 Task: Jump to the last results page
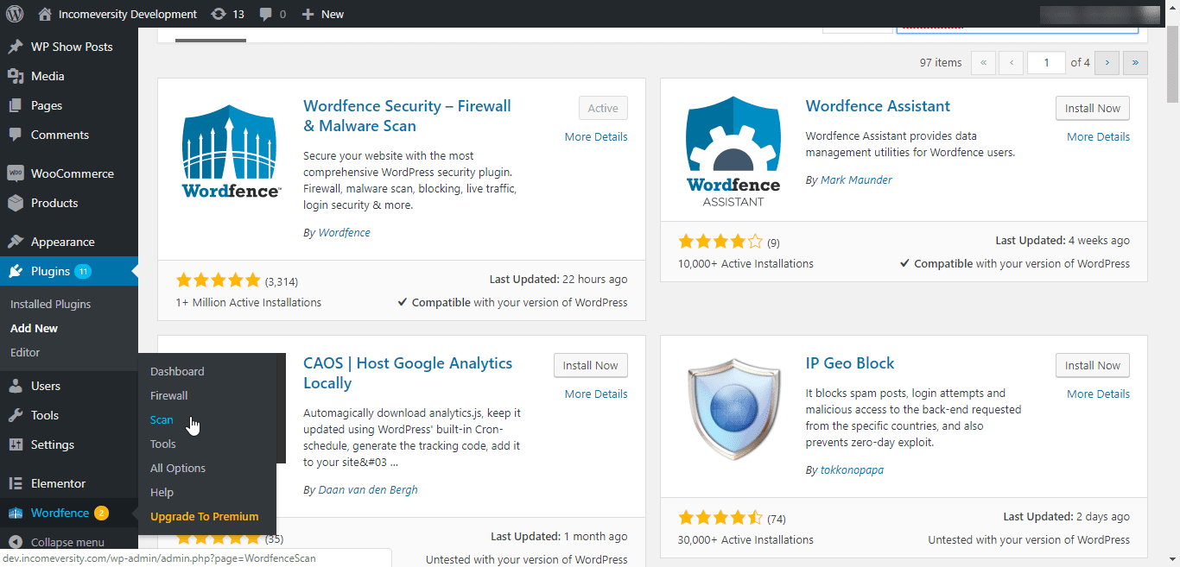point(1136,62)
